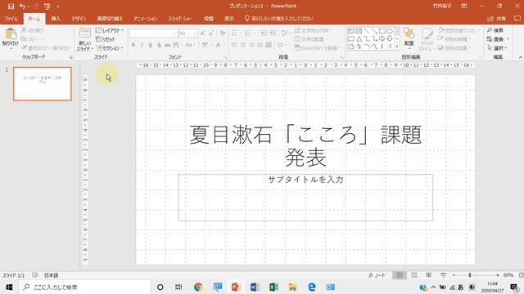Screen dimensions: 524x294
Task: Click the slide title text 夏目漱石「こころ」課題発表
Action: (305, 145)
